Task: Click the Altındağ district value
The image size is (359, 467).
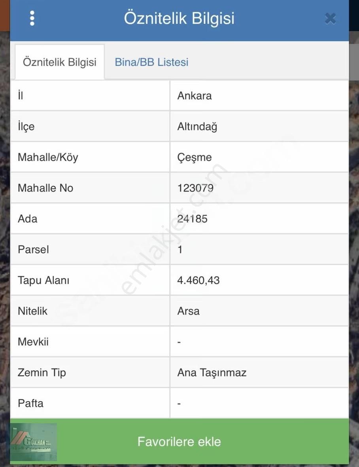Action: click(x=197, y=127)
